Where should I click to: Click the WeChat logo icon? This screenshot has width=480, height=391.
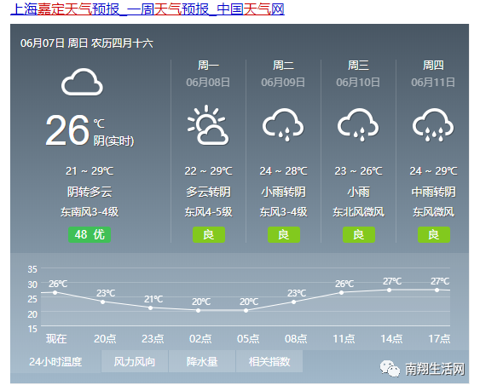[390, 368]
